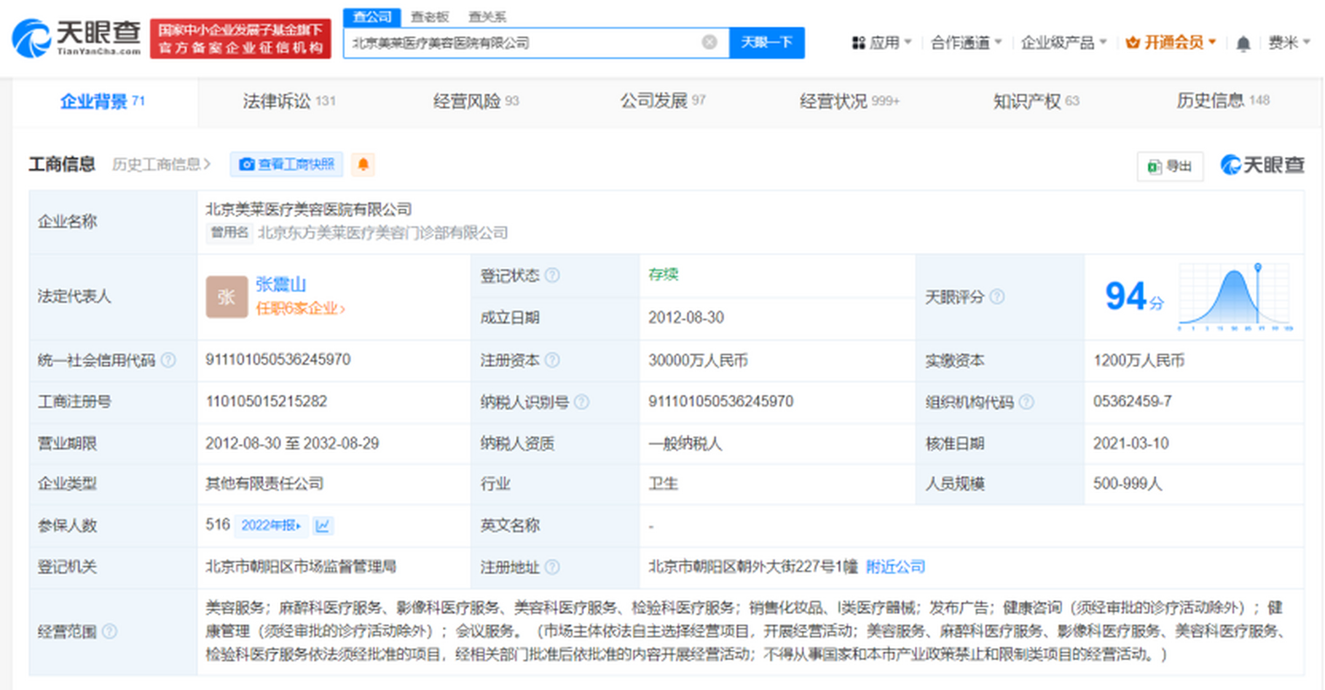Image resolution: width=1325 pixels, height=690 pixels.
Task: Open the 附近公司 link
Action: click(x=895, y=566)
